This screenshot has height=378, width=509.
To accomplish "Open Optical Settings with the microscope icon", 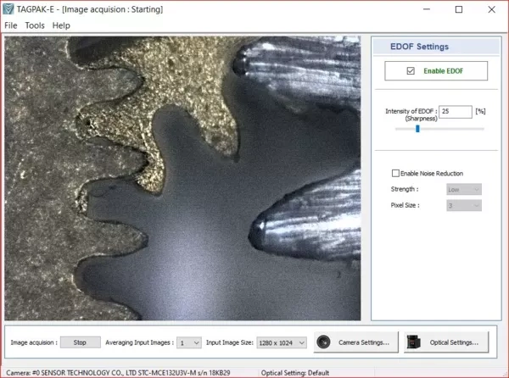I will click(446, 342).
